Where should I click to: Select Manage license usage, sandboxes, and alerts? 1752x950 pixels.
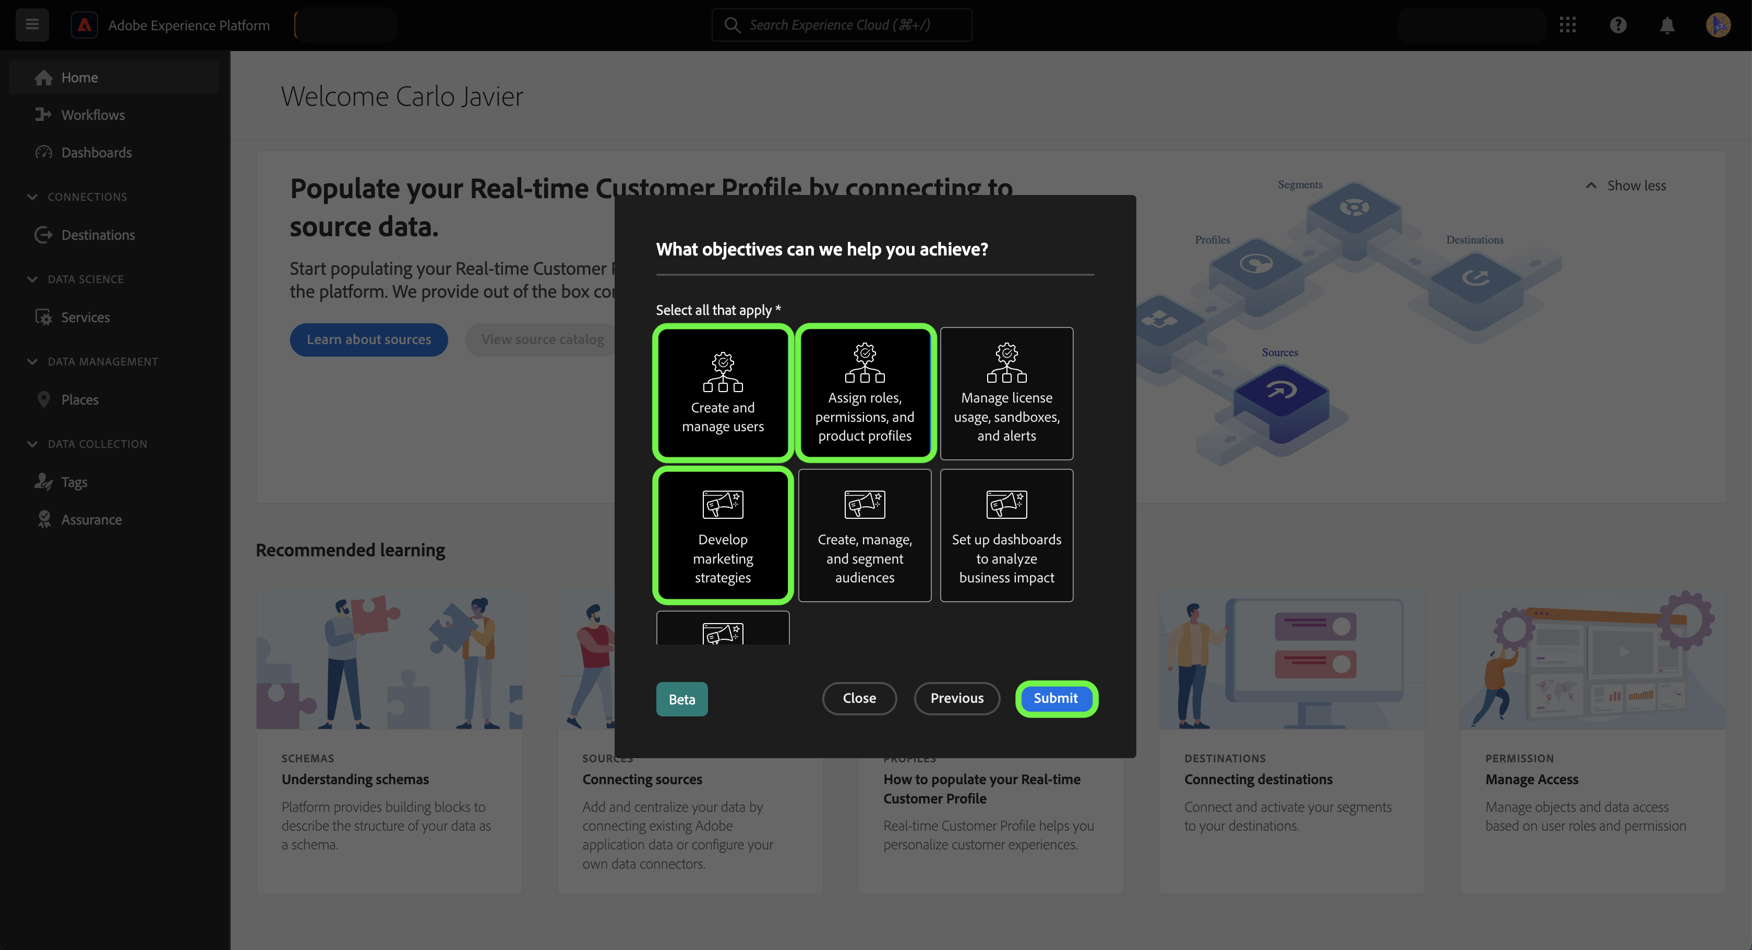[x=1006, y=393]
